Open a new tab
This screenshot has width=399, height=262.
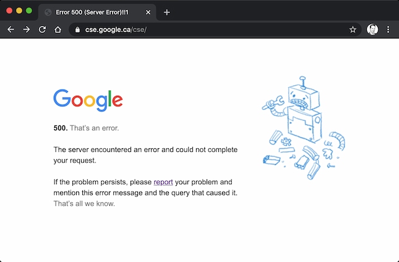tap(167, 12)
